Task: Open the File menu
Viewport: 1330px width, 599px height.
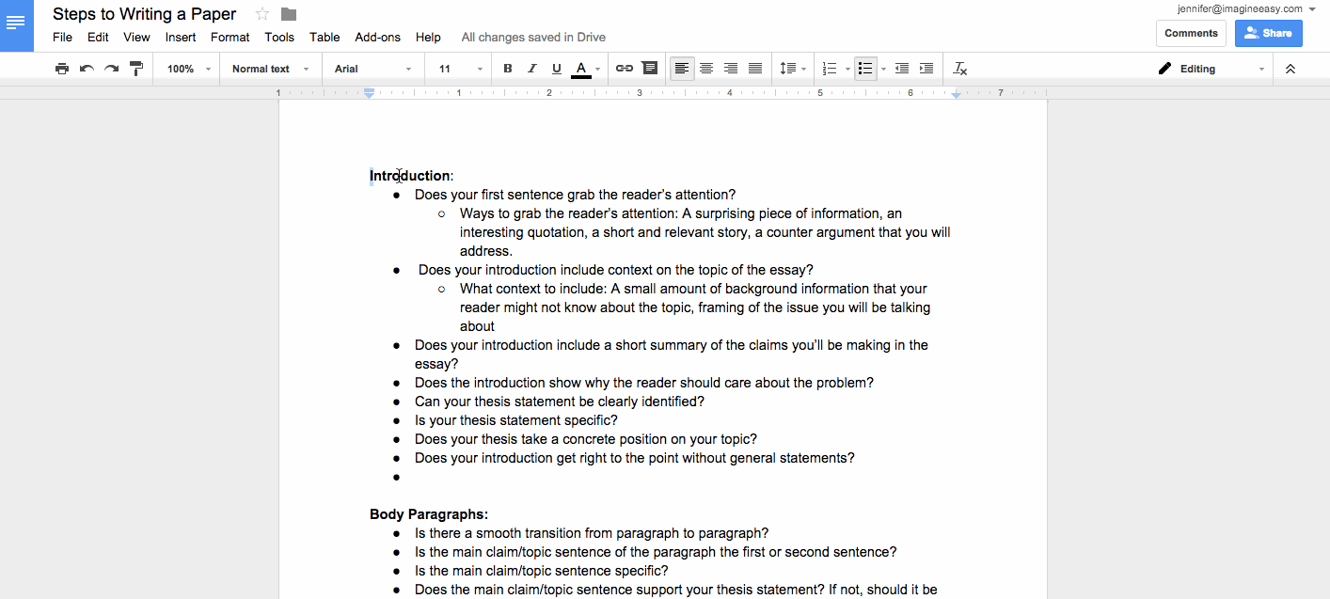Action: click(x=62, y=38)
